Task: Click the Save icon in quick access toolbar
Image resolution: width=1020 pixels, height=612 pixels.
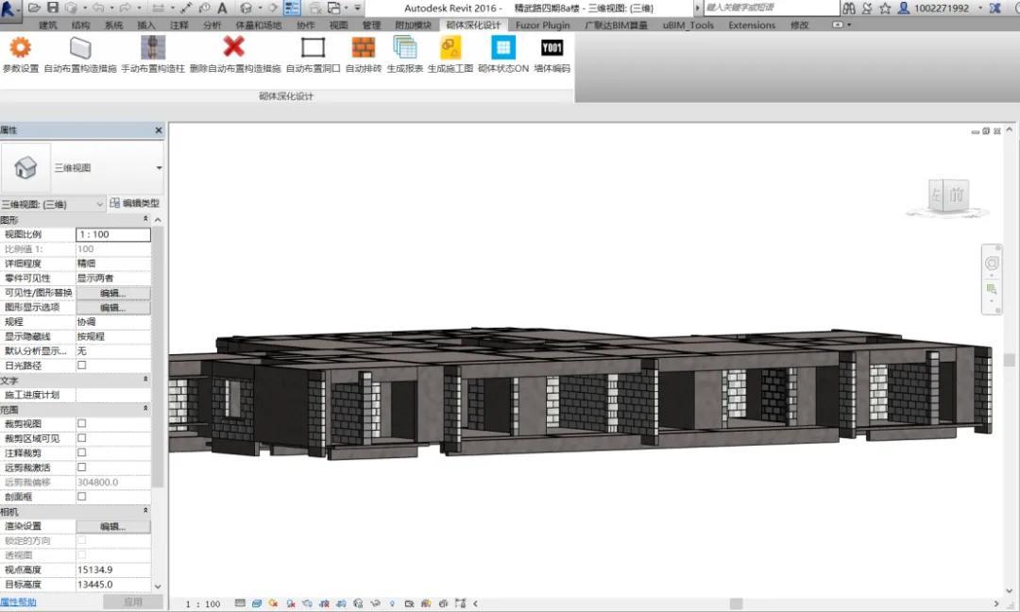Action: 53,8
